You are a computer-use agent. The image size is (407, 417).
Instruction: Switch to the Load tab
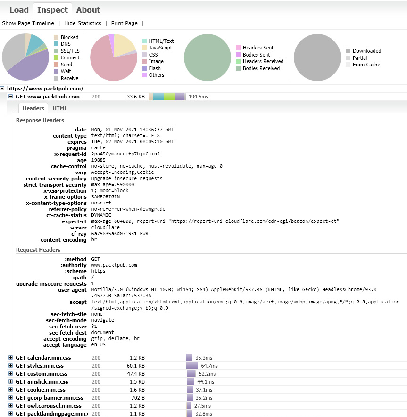pos(19,10)
